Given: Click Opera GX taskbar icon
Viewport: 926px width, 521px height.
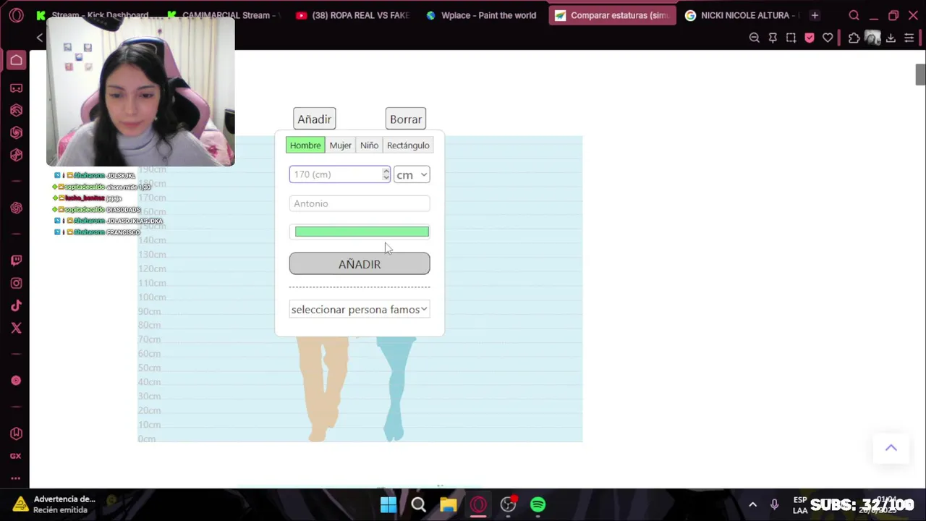Looking at the screenshot, I should coord(478,504).
